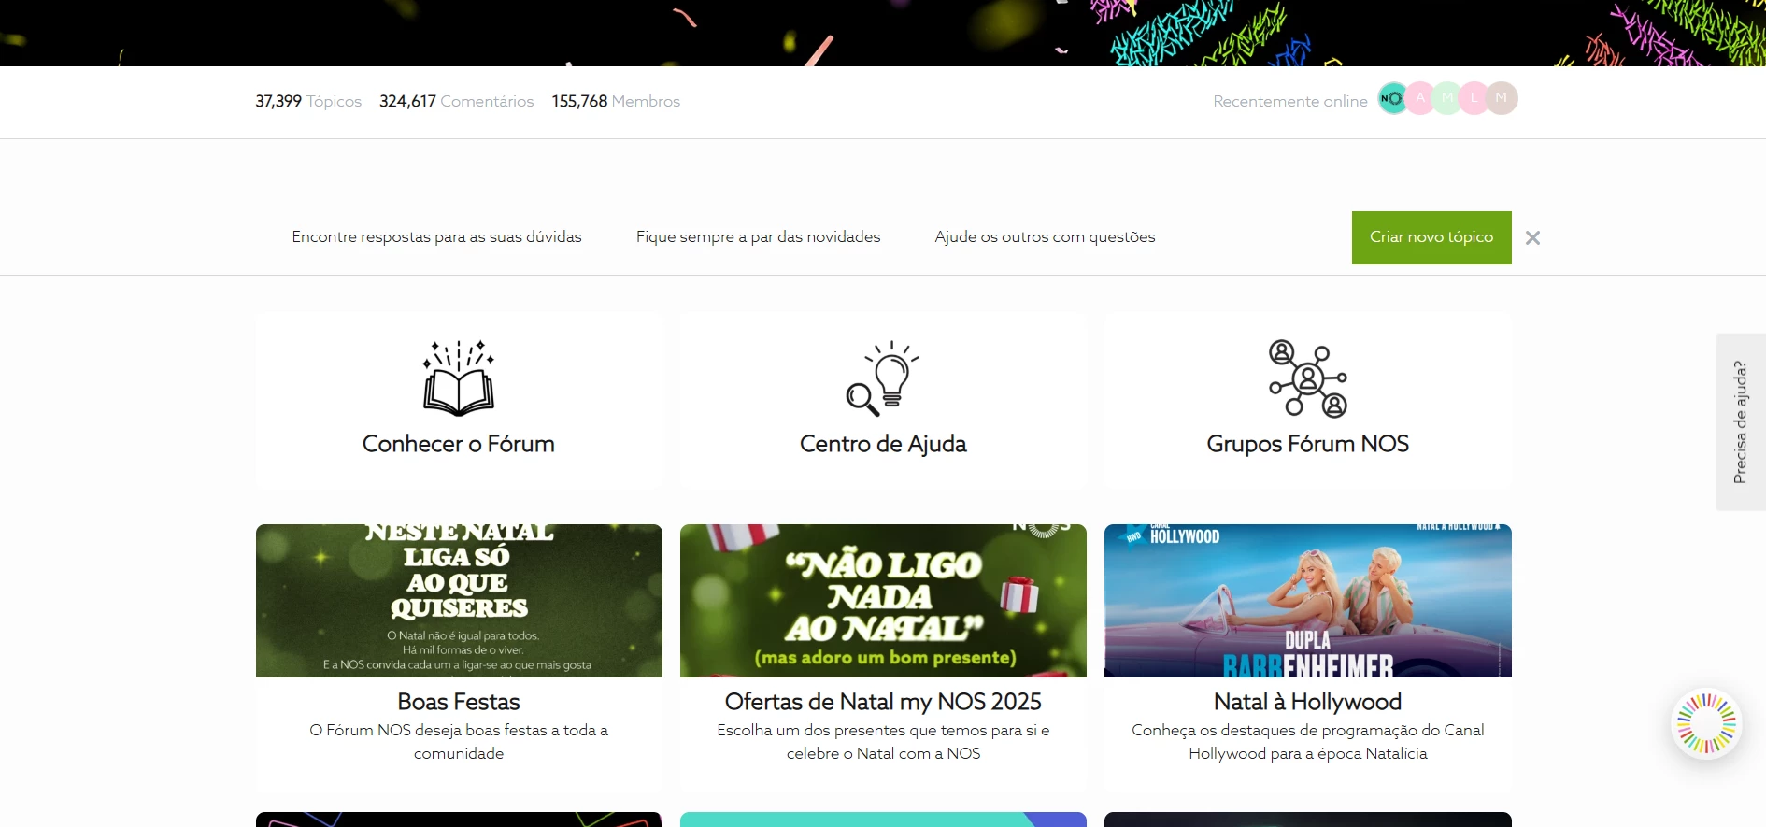Click the '324,617 Comentários' statistic
Screen dimensions: 1766x827
point(457,101)
